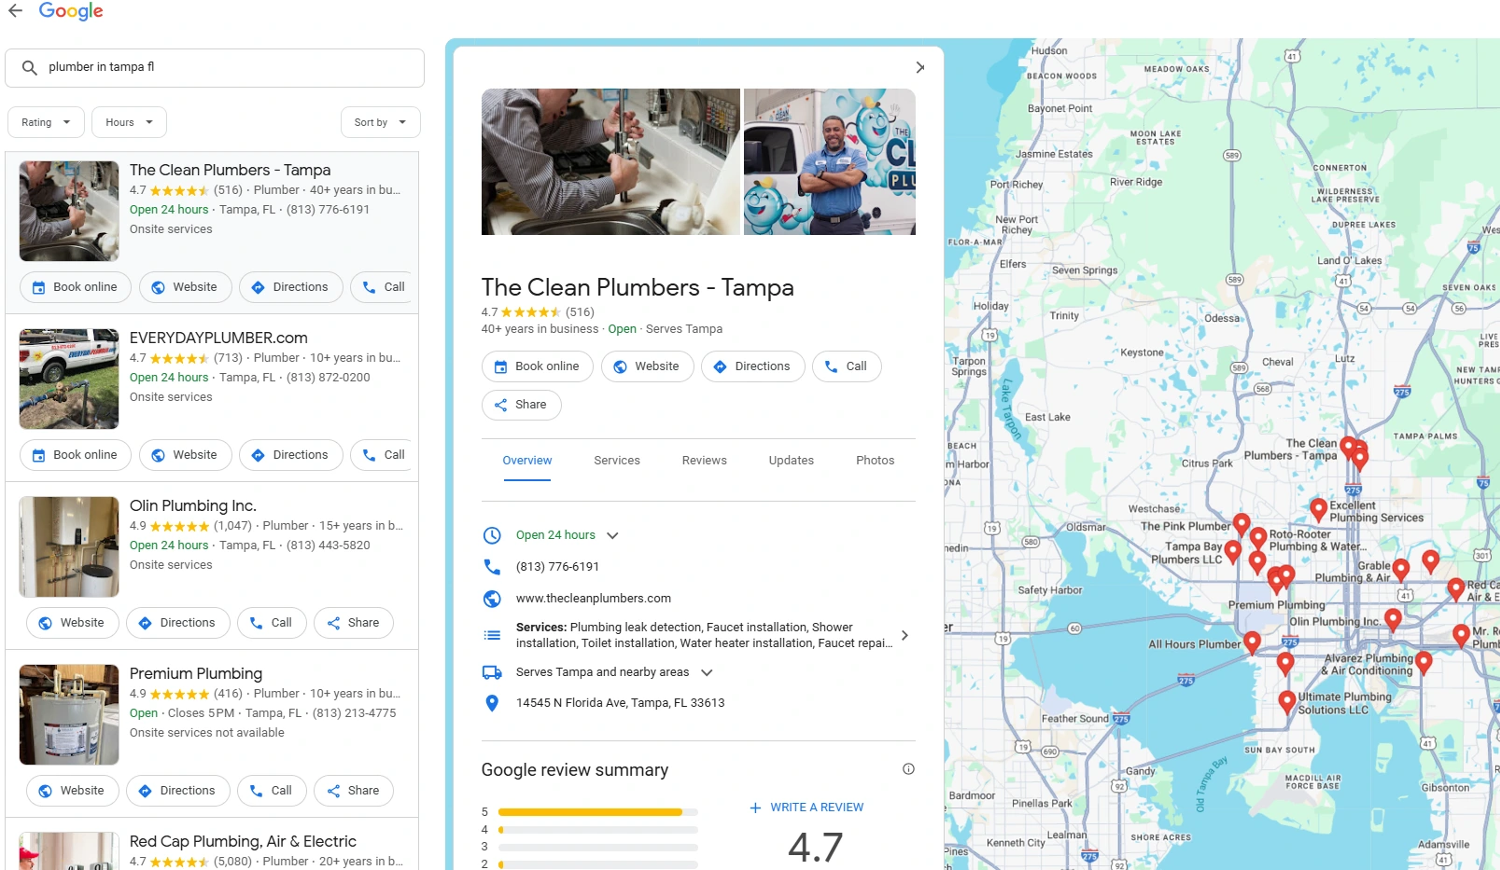Click the Tampa Bay Plumbers LLC map pin
This screenshot has width=1500, height=870.
pos(1233,552)
